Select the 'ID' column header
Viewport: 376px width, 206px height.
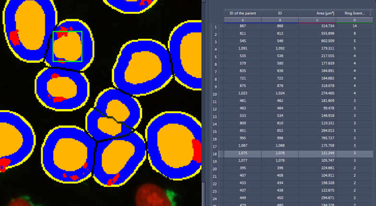[280, 13]
